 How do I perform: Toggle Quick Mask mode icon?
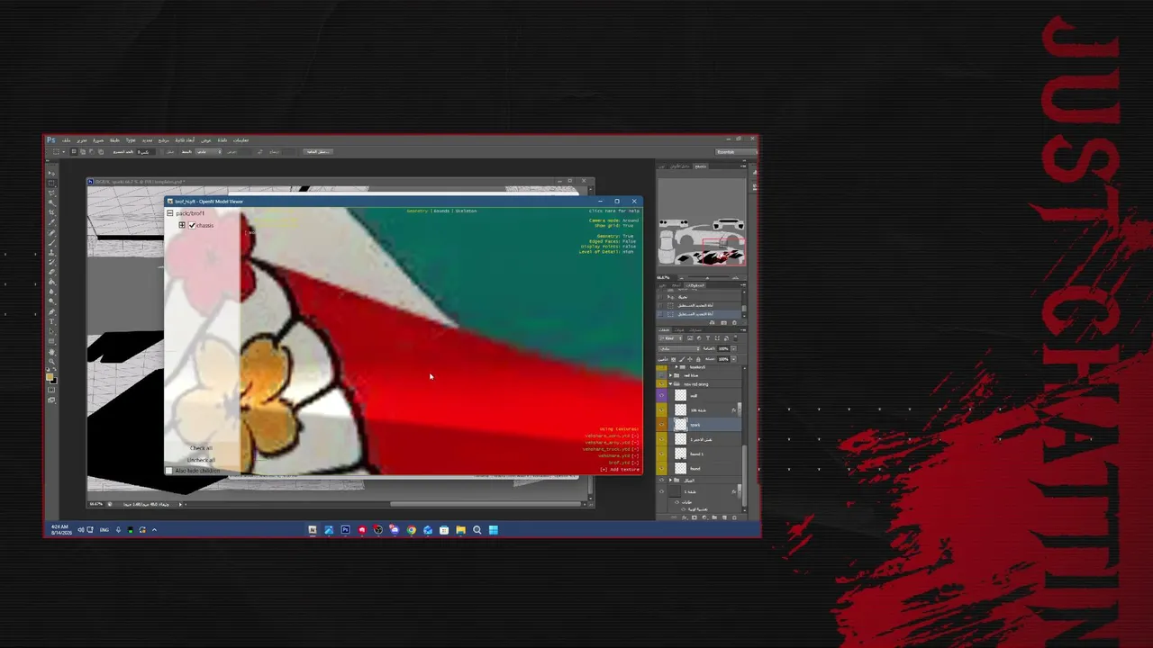(51, 391)
